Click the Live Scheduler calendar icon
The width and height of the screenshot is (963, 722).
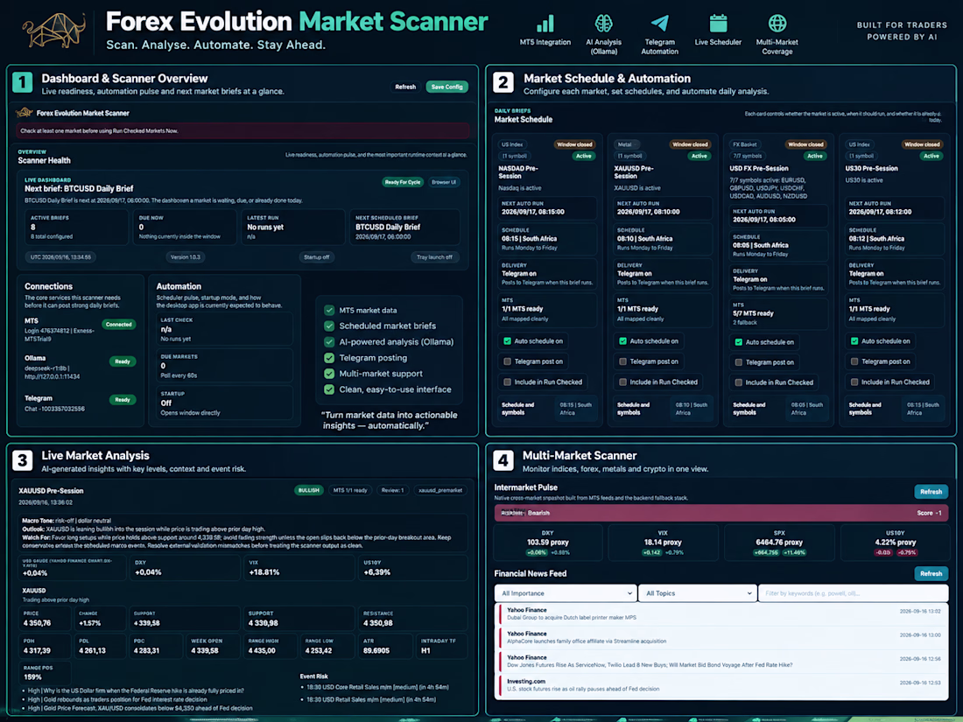pos(718,24)
